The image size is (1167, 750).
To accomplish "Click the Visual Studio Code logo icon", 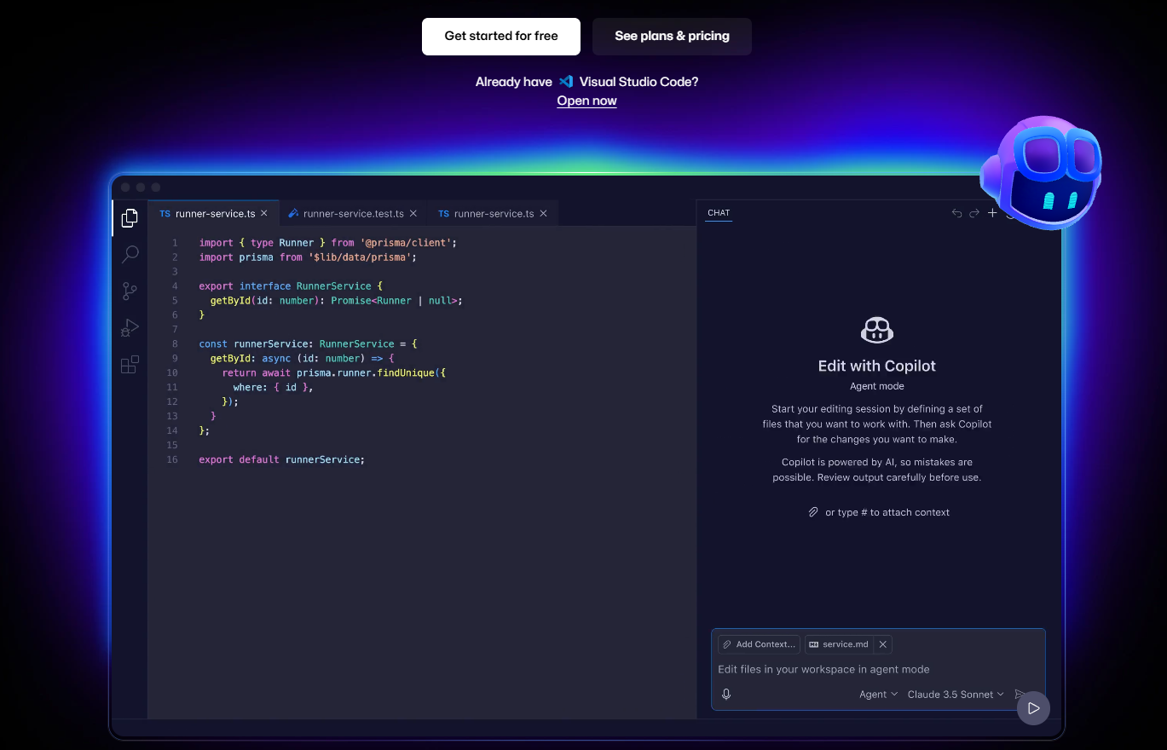I will [x=566, y=82].
